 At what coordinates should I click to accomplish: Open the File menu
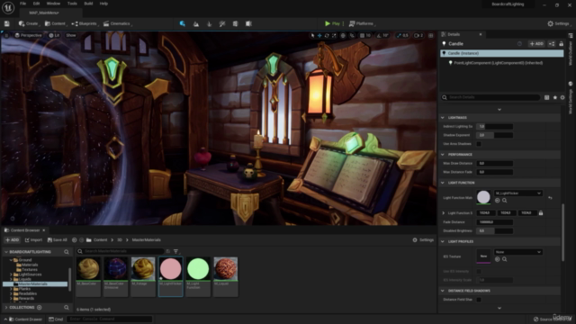tap(22, 4)
